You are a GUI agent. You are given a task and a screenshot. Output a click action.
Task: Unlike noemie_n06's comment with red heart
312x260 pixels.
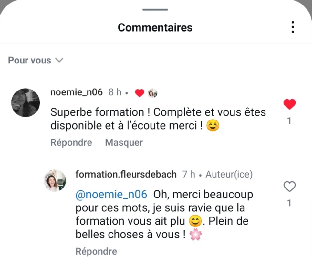pyautogui.click(x=289, y=104)
